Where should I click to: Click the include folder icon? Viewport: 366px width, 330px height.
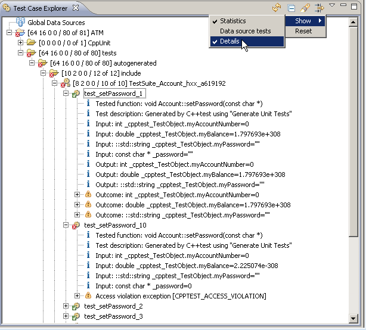54,73
